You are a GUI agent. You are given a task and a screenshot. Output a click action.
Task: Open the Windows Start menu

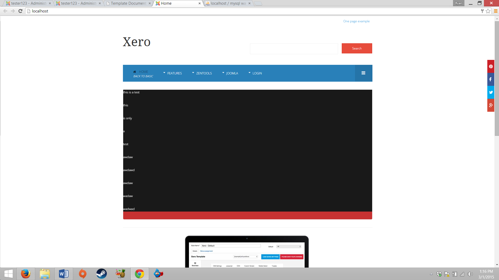pyautogui.click(x=8, y=274)
